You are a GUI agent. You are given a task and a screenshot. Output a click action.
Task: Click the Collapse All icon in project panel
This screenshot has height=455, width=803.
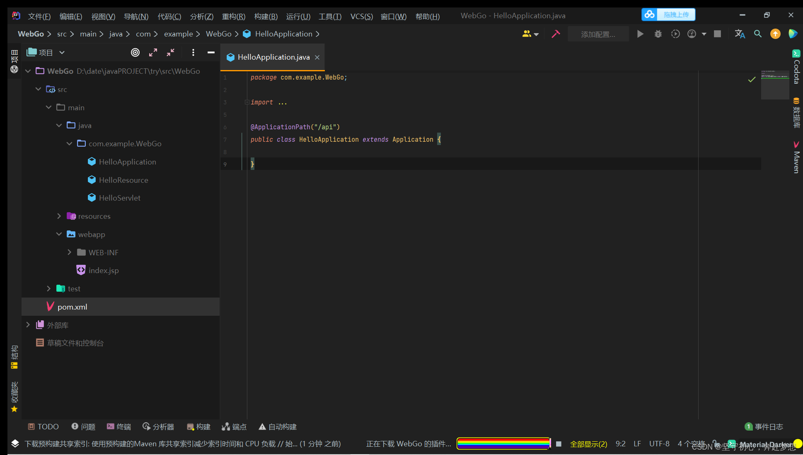click(x=170, y=53)
